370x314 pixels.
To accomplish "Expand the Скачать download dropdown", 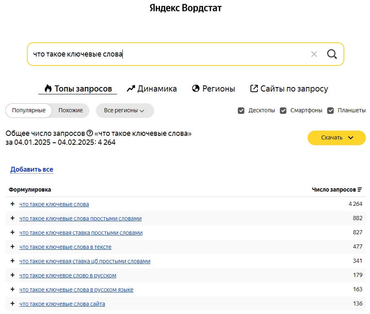I will click(x=337, y=137).
